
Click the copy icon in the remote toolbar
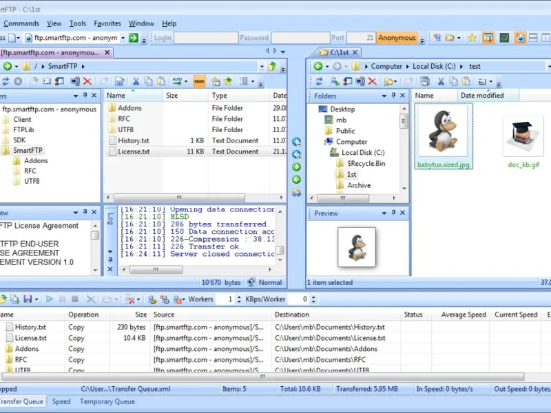click(x=149, y=81)
